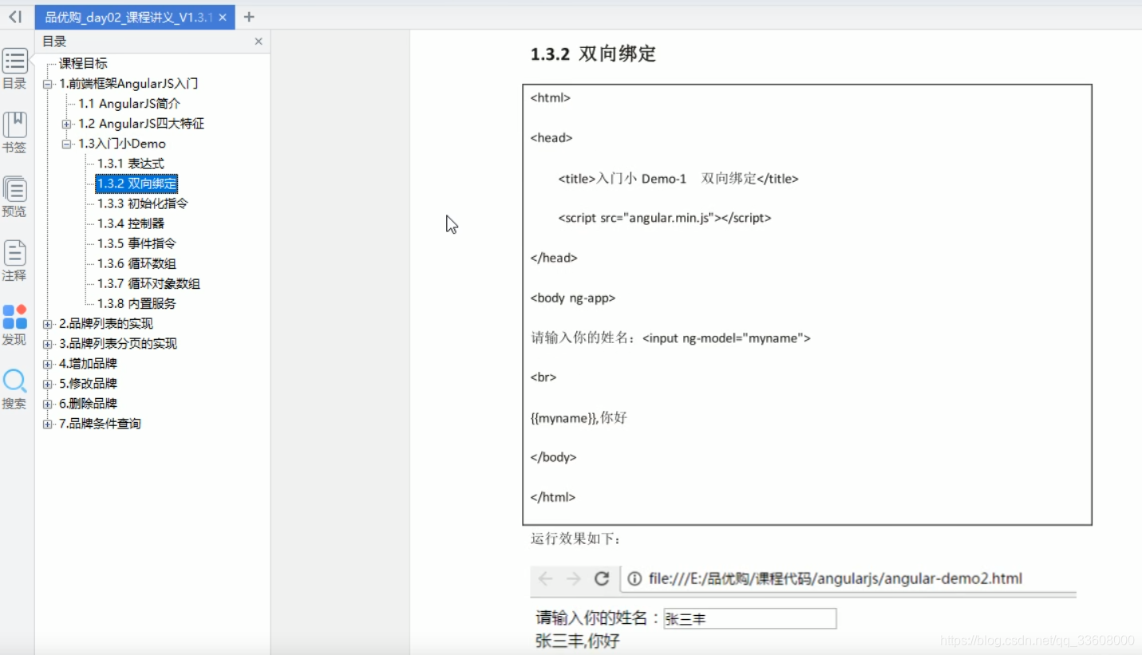The height and width of the screenshot is (655, 1142).
Task: Go to 1.3.4 控制器 section
Action: coord(131,223)
